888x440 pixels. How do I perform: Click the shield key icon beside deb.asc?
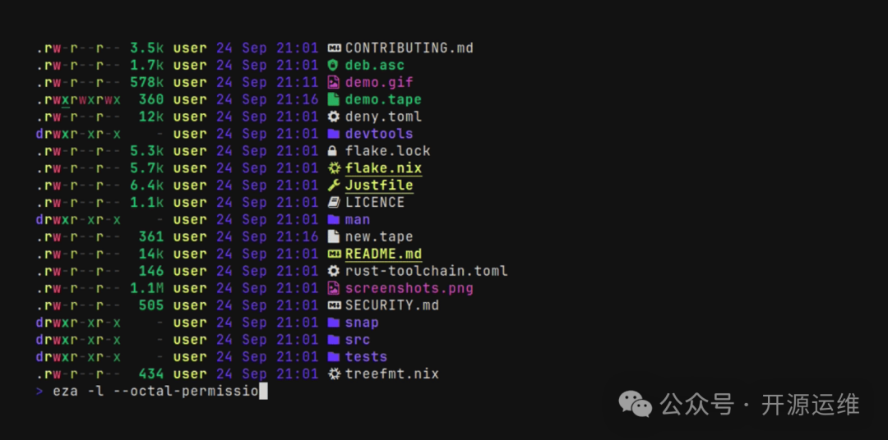pyautogui.click(x=334, y=66)
